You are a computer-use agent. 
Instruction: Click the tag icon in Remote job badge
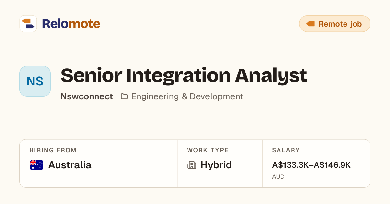(x=310, y=24)
